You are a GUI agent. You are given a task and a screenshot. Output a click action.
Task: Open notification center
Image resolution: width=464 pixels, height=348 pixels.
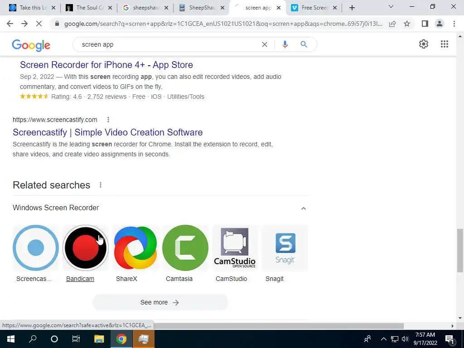tap(449, 339)
